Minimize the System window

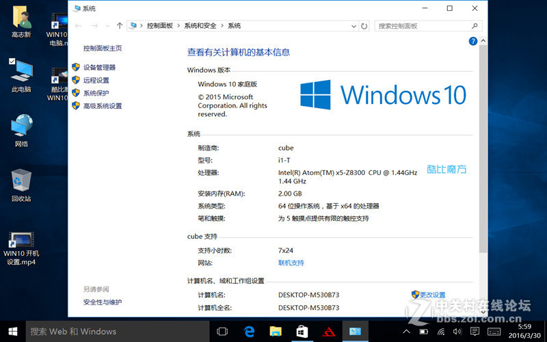tap(425, 8)
